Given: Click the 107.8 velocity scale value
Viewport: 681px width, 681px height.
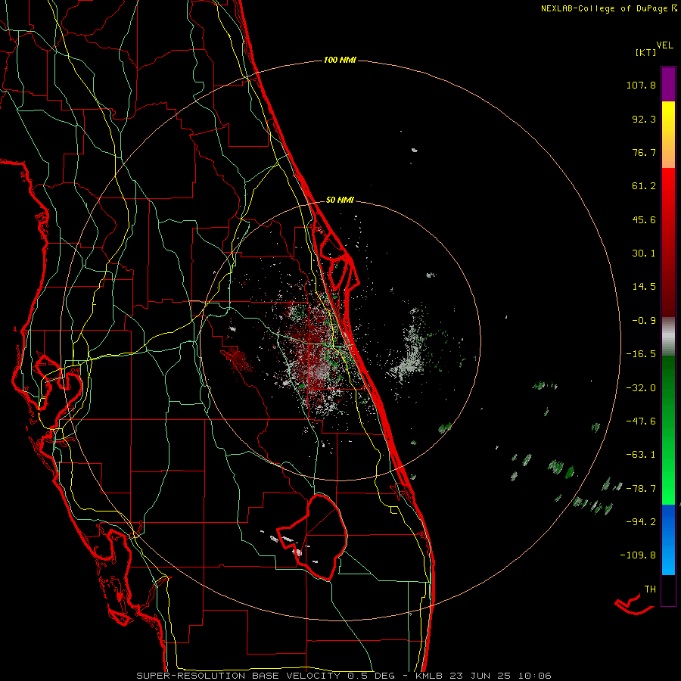Looking at the screenshot, I should (641, 85).
